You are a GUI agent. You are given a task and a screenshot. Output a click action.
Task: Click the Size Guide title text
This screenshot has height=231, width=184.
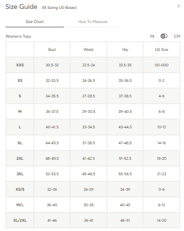pyautogui.click(x=21, y=7)
